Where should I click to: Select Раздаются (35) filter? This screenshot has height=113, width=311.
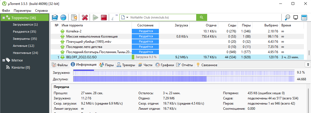24,32
